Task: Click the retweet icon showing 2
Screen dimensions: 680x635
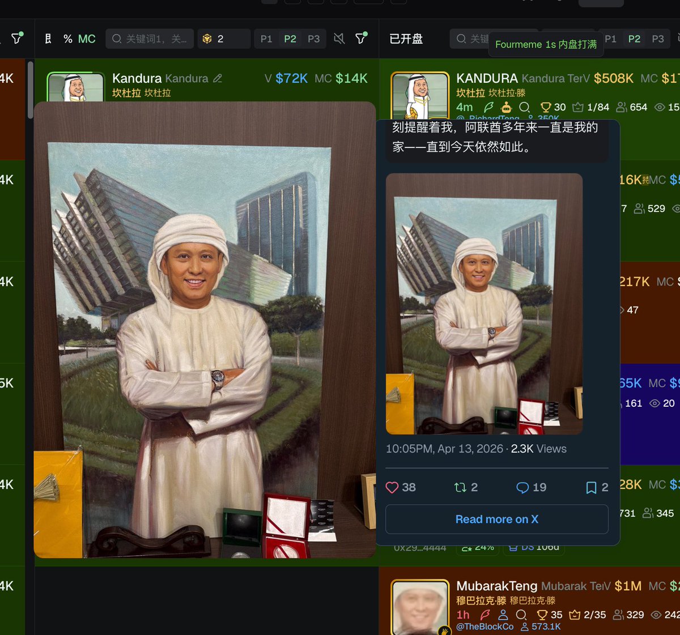Action: (x=460, y=487)
